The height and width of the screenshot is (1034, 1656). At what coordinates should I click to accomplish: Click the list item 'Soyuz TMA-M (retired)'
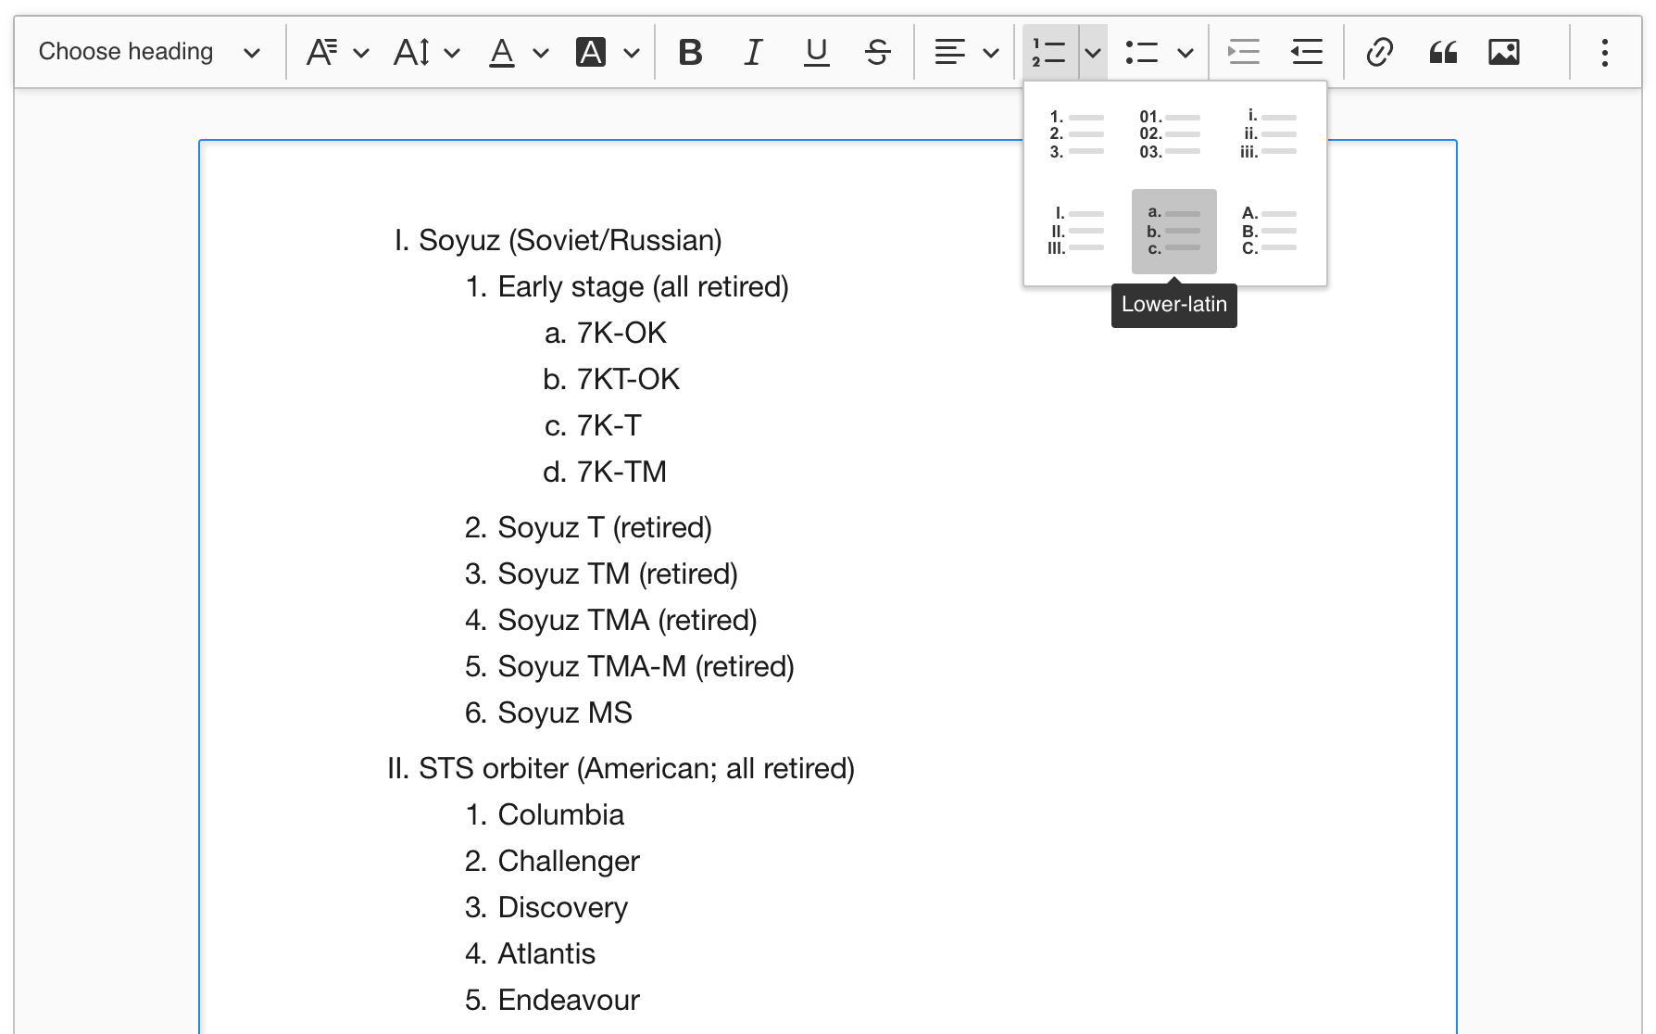[646, 667]
